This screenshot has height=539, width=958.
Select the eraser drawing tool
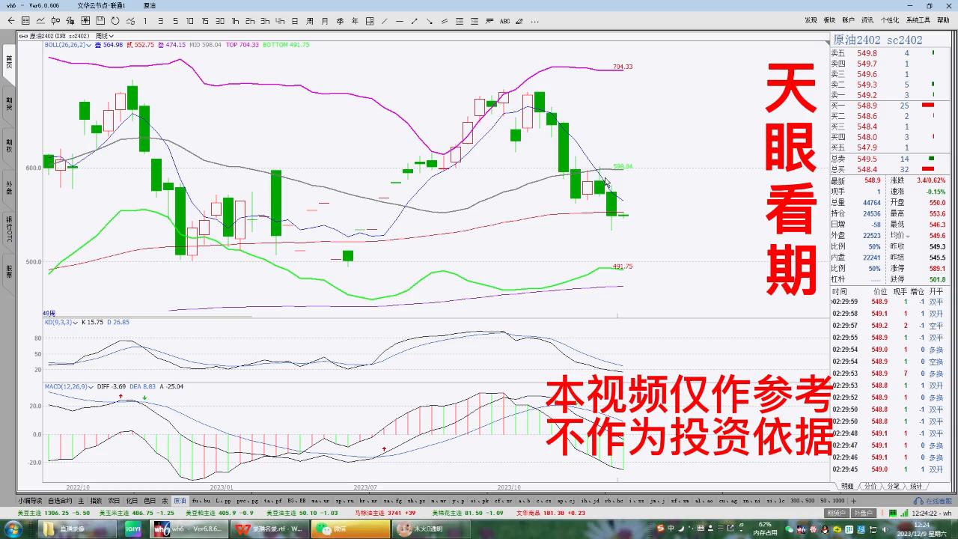tap(519, 21)
